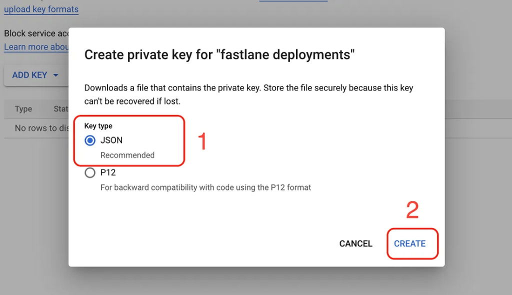The width and height of the screenshot is (512, 295).
Task: Click the JSON option label text
Action: point(111,140)
